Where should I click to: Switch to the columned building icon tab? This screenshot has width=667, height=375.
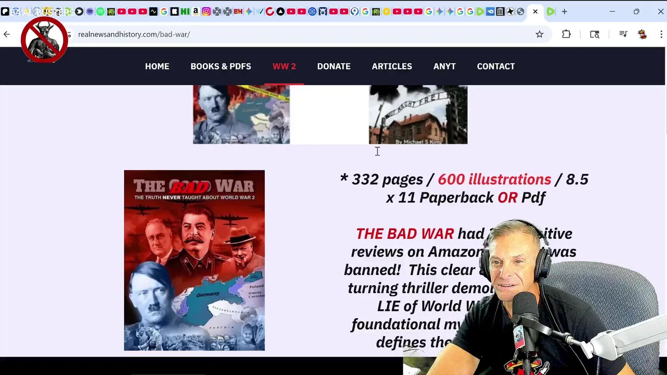500,11
